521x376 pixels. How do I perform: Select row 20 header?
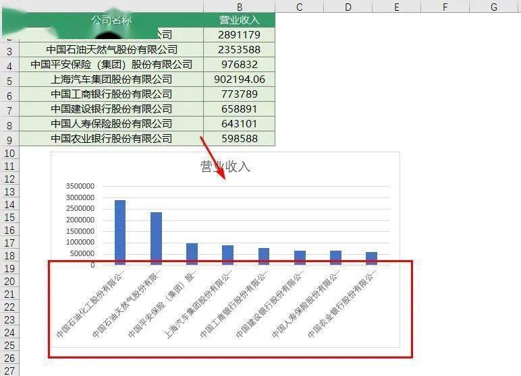pyautogui.click(x=9, y=282)
